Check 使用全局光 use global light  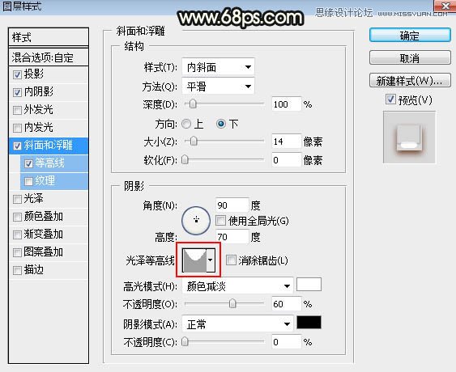pyautogui.click(x=220, y=221)
